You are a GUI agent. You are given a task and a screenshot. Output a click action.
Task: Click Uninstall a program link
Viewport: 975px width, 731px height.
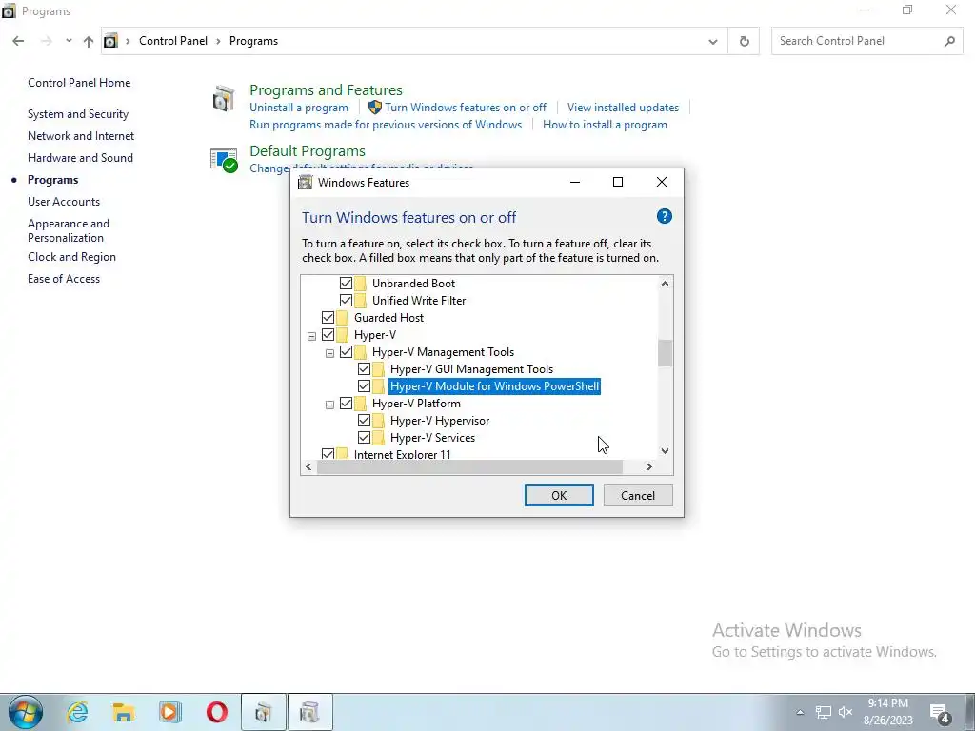(298, 108)
